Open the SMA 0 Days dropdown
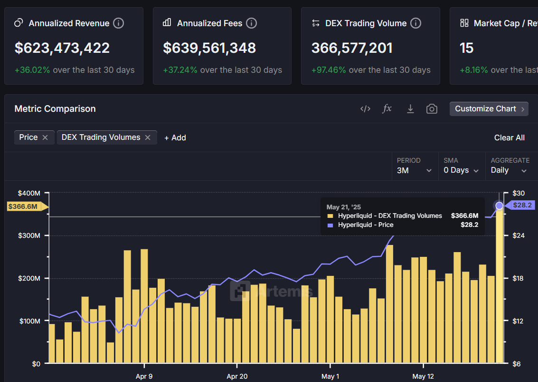 461,167
